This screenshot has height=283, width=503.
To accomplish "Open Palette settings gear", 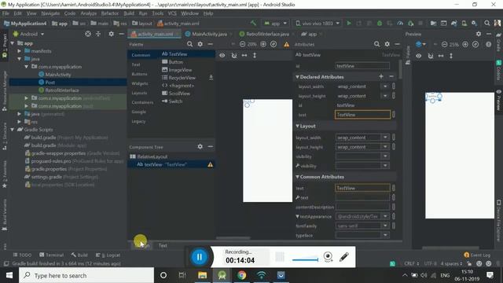I will [200, 44].
